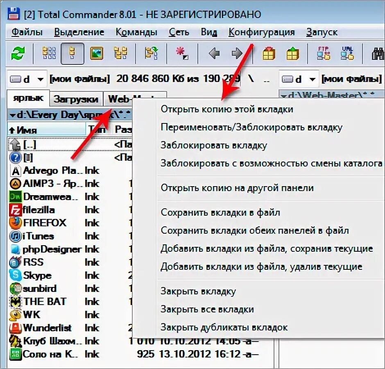The width and height of the screenshot is (385, 369).
Task: Click the unpack files icon
Action: pyautogui.click(x=292, y=53)
